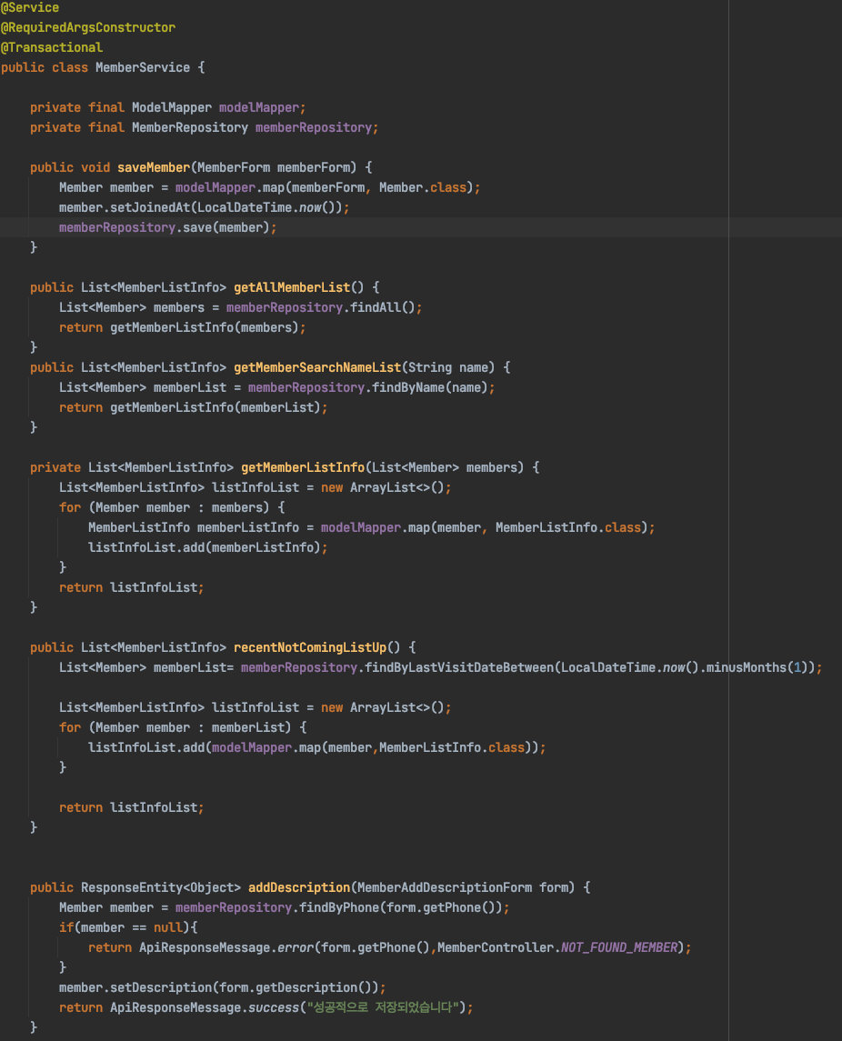Viewport: 842px width, 1041px height.
Task: Click the saveMember method name
Action: 154,167
